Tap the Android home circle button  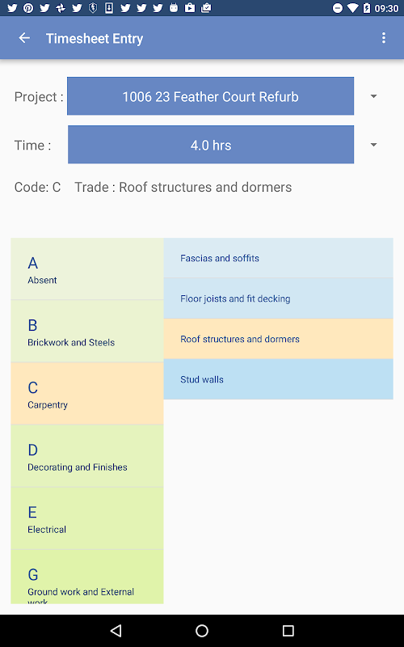tap(202, 630)
